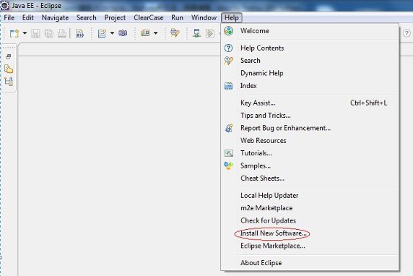
Task: Click the New wizard toolbar icon
Action: coord(14,33)
